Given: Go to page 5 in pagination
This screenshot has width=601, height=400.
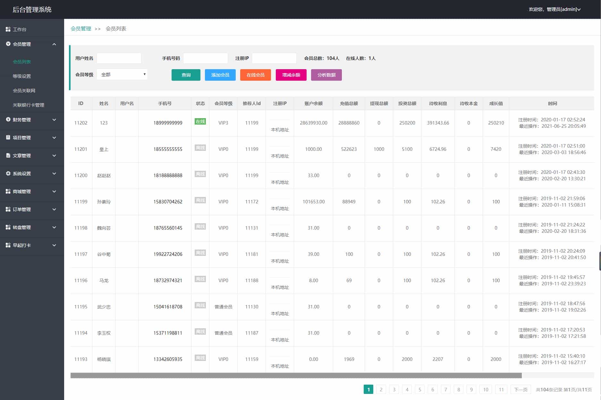Looking at the screenshot, I should point(420,389).
